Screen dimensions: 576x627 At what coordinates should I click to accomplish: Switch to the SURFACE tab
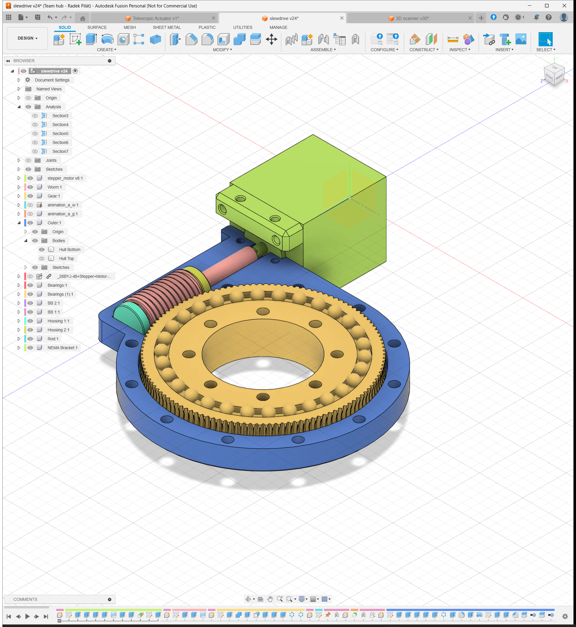(x=97, y=27)
